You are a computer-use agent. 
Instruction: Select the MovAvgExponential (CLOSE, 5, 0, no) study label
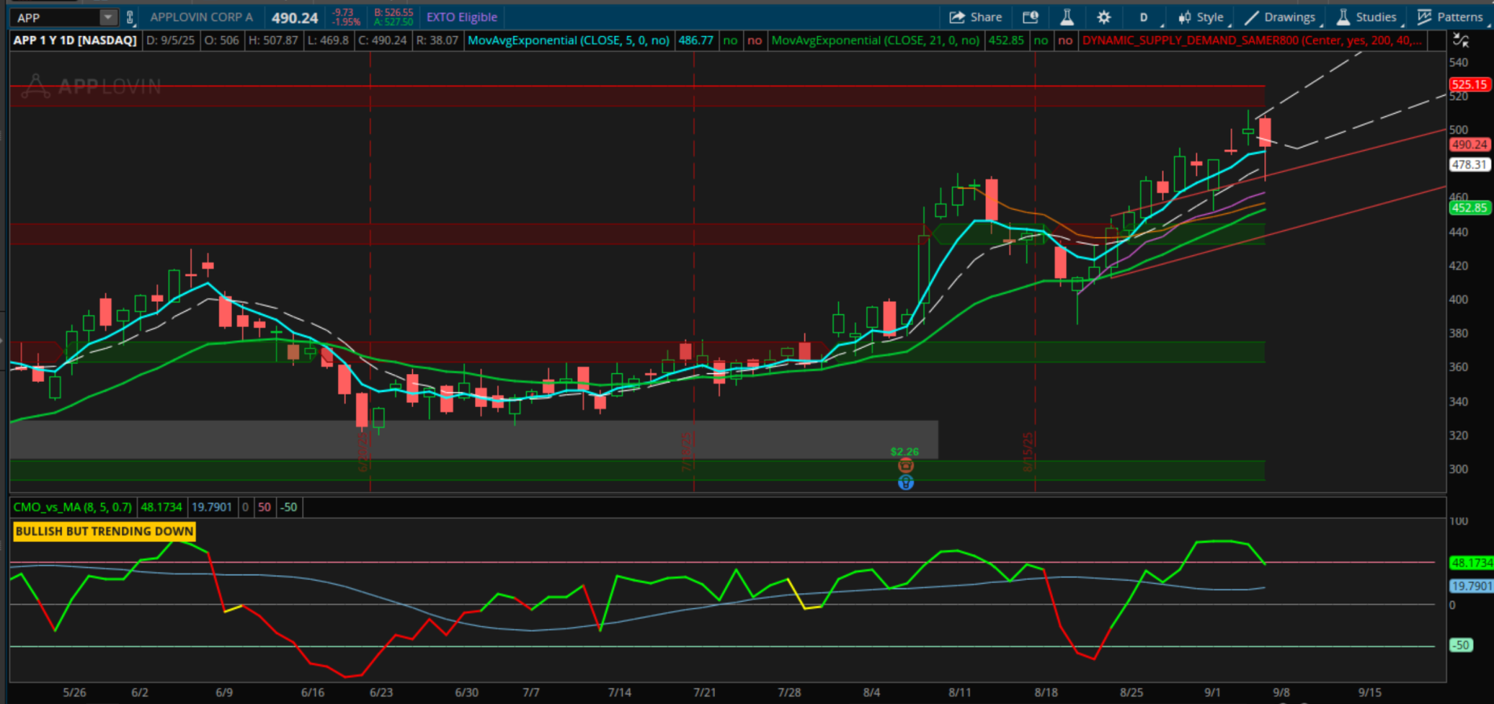click(569, 40)
